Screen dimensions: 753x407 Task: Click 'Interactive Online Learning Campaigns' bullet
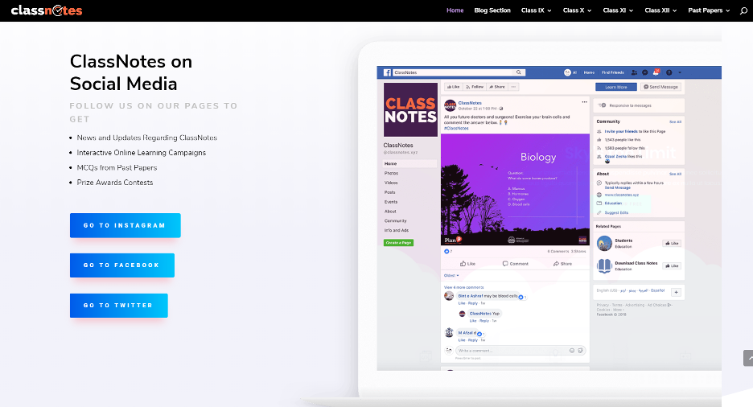tap(142, 153)
